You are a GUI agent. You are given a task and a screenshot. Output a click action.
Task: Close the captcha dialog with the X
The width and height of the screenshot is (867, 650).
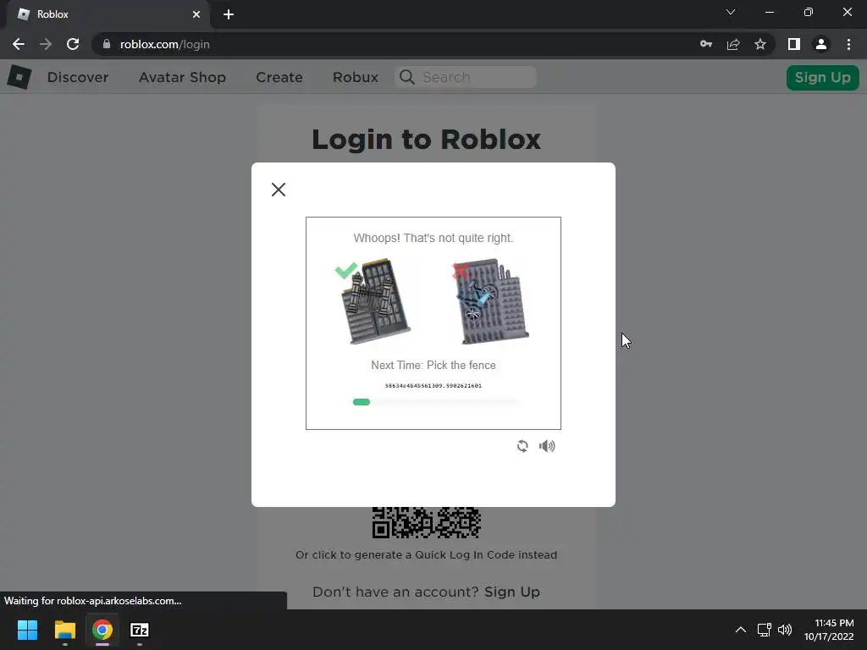point(278,190)
